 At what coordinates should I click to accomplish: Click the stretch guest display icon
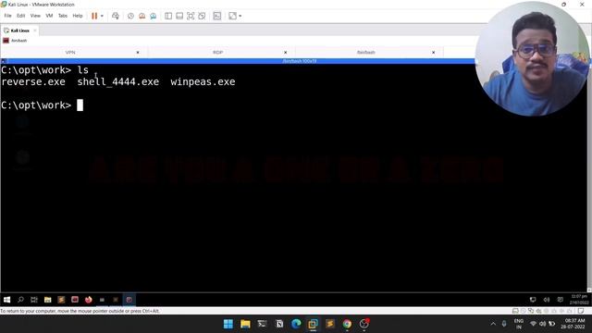[x=232, y=16]
